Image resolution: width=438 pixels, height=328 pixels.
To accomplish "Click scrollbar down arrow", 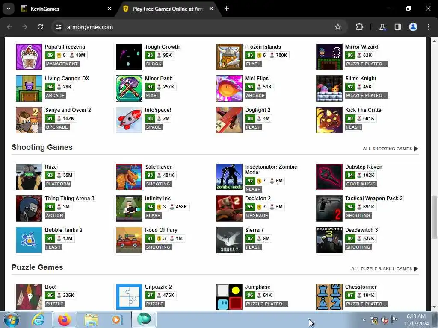I will [434, 307].
